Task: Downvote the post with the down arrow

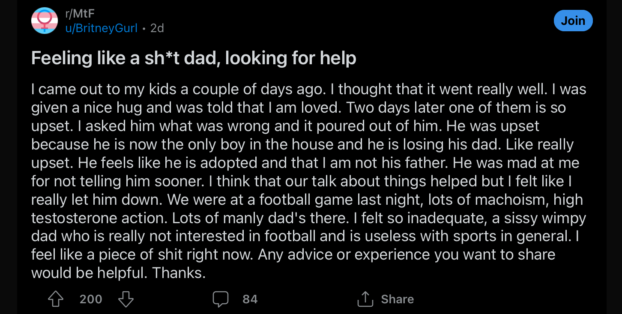Action: 126,299
